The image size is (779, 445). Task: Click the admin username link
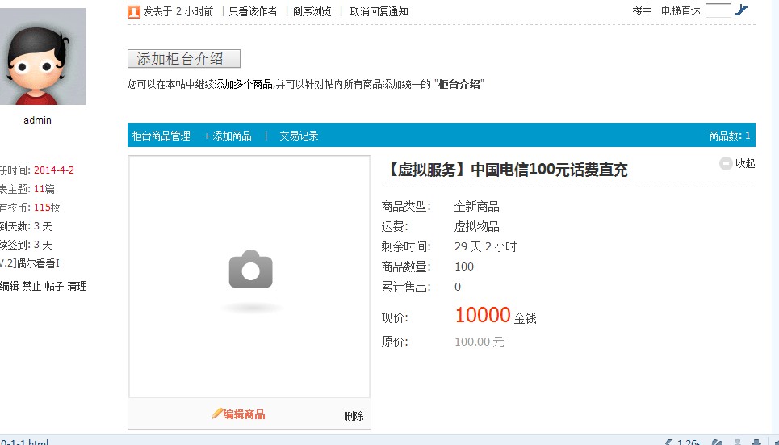(37, 120)
